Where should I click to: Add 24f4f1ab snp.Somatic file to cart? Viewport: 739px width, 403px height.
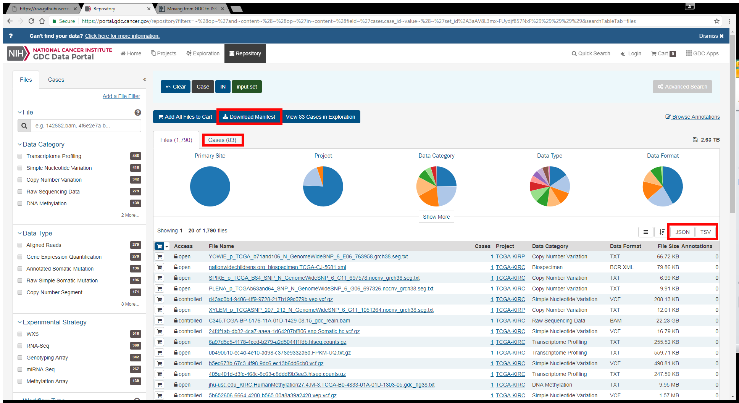(x=160, y=331)
